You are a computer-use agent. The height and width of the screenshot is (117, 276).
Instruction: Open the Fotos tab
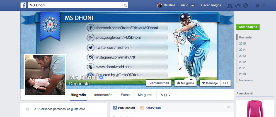coord(125,95)
